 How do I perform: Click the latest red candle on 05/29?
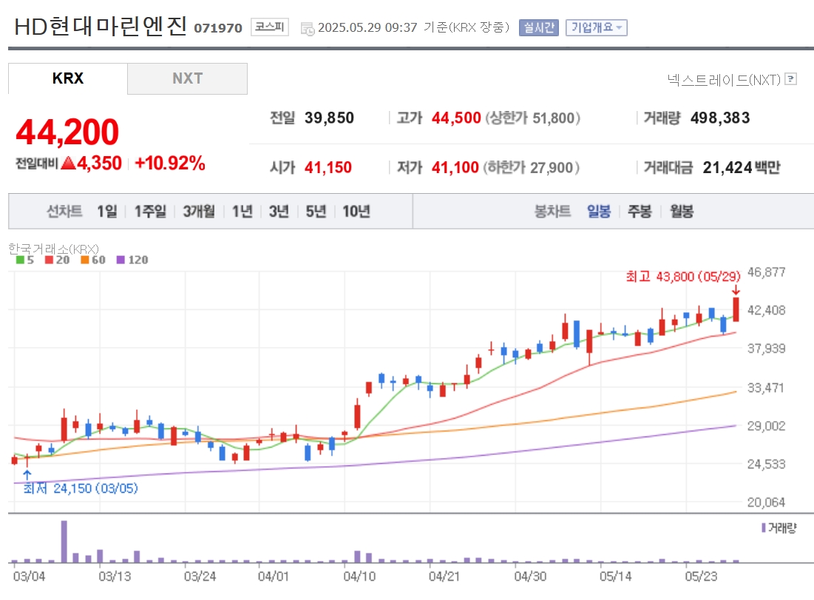click(x=736, y=309)
